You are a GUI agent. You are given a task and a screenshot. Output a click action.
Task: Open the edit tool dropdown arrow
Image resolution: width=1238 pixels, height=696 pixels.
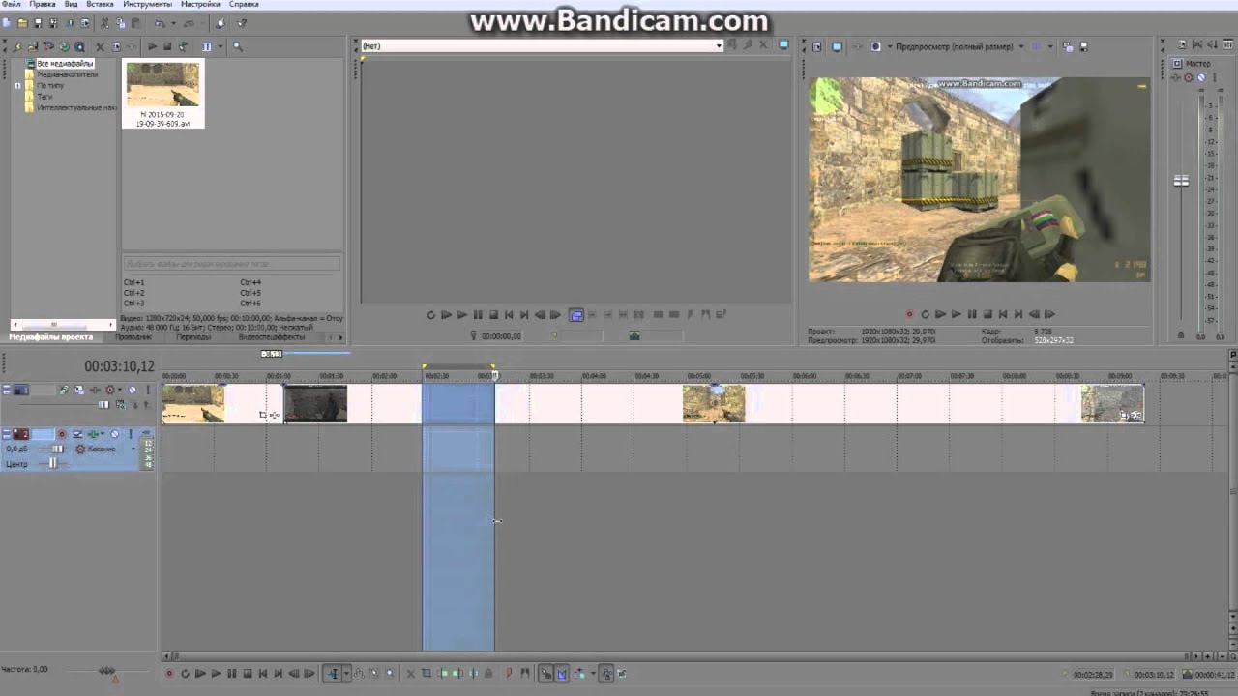(x=346, y=674)
